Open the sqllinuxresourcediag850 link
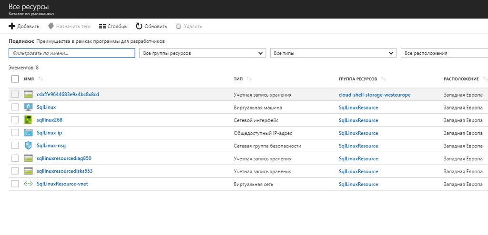This screenshot has width=488, height=235. pyautogui.click(x=64, y=158)
